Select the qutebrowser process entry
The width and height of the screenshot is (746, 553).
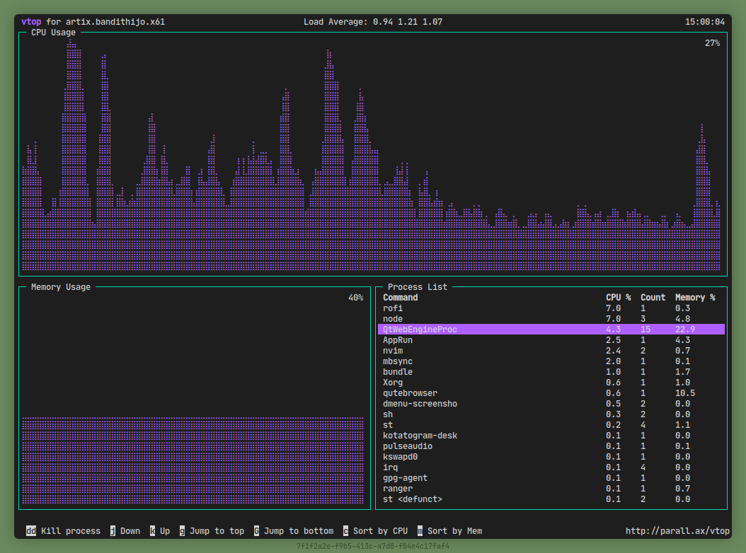coord(410,392)
